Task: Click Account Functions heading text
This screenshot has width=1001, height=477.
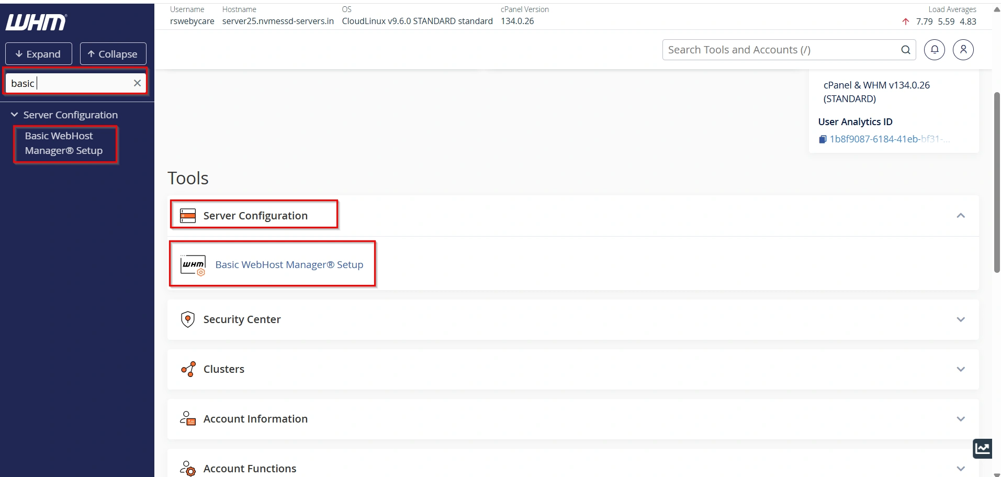Action: pyautogui.click(x=250, y=469)
